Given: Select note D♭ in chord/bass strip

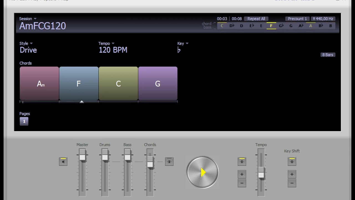Looking at the screenshot, I should pyautogui.click(x=232, y=26).
